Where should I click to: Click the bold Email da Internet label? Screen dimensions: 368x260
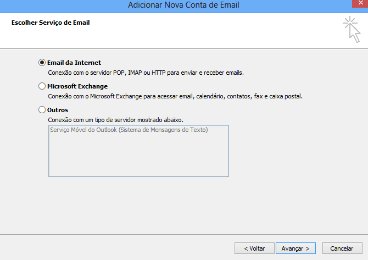point(74,63)
